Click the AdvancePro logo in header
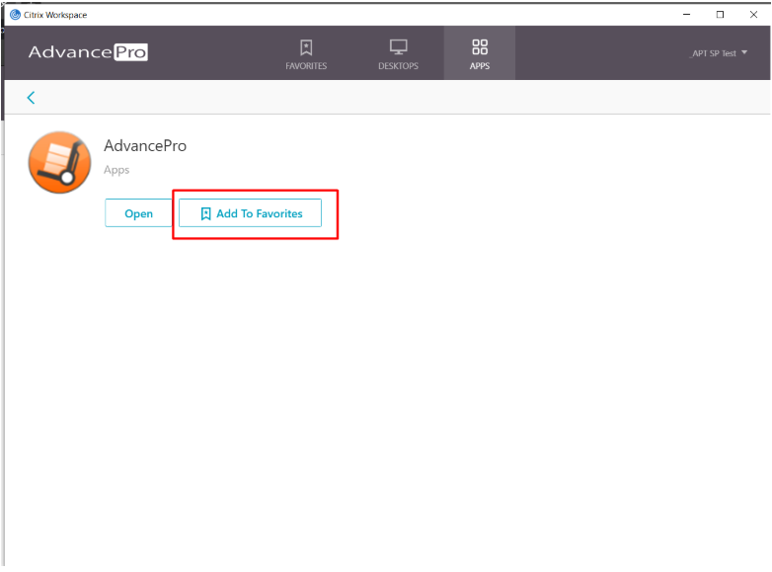 (88, 52)
